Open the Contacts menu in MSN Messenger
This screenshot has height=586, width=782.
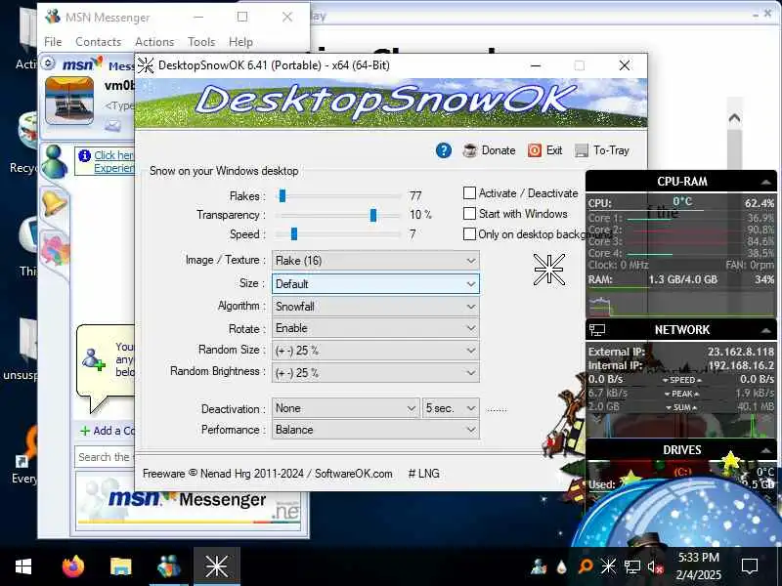(x=99, y=42)
